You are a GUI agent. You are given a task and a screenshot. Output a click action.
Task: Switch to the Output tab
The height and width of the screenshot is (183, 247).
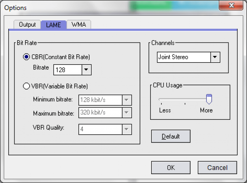[27, 25]
